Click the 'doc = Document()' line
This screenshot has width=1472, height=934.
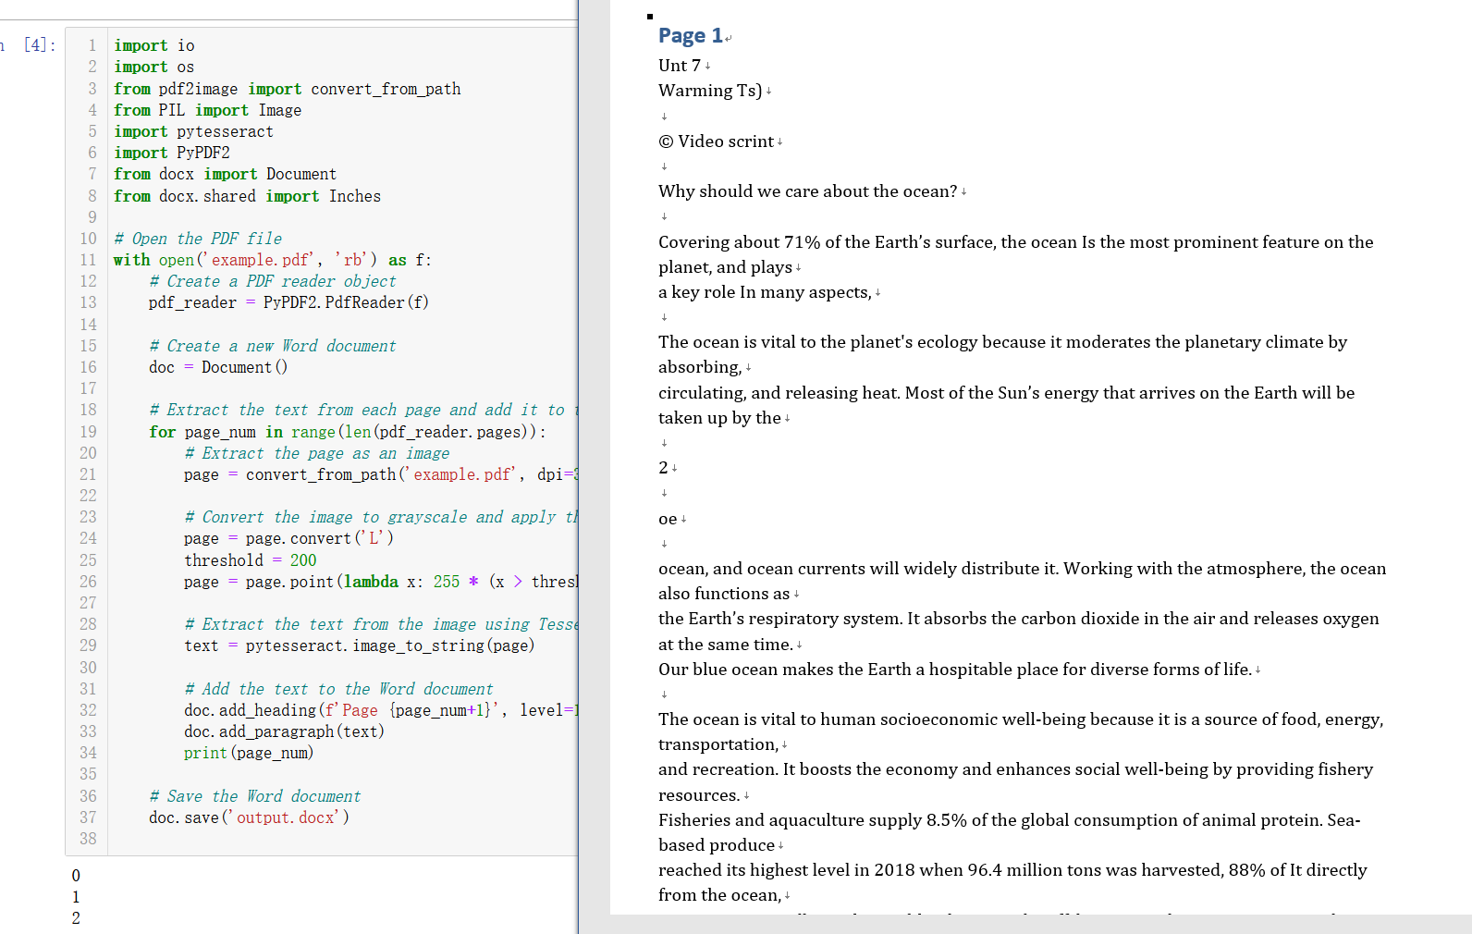(x=218, y=367)
